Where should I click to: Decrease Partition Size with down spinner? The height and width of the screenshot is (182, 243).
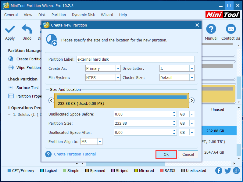[x=174, y=125]
